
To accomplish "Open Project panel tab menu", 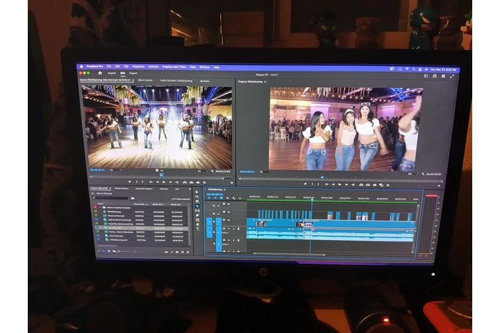I will point(110,188).
